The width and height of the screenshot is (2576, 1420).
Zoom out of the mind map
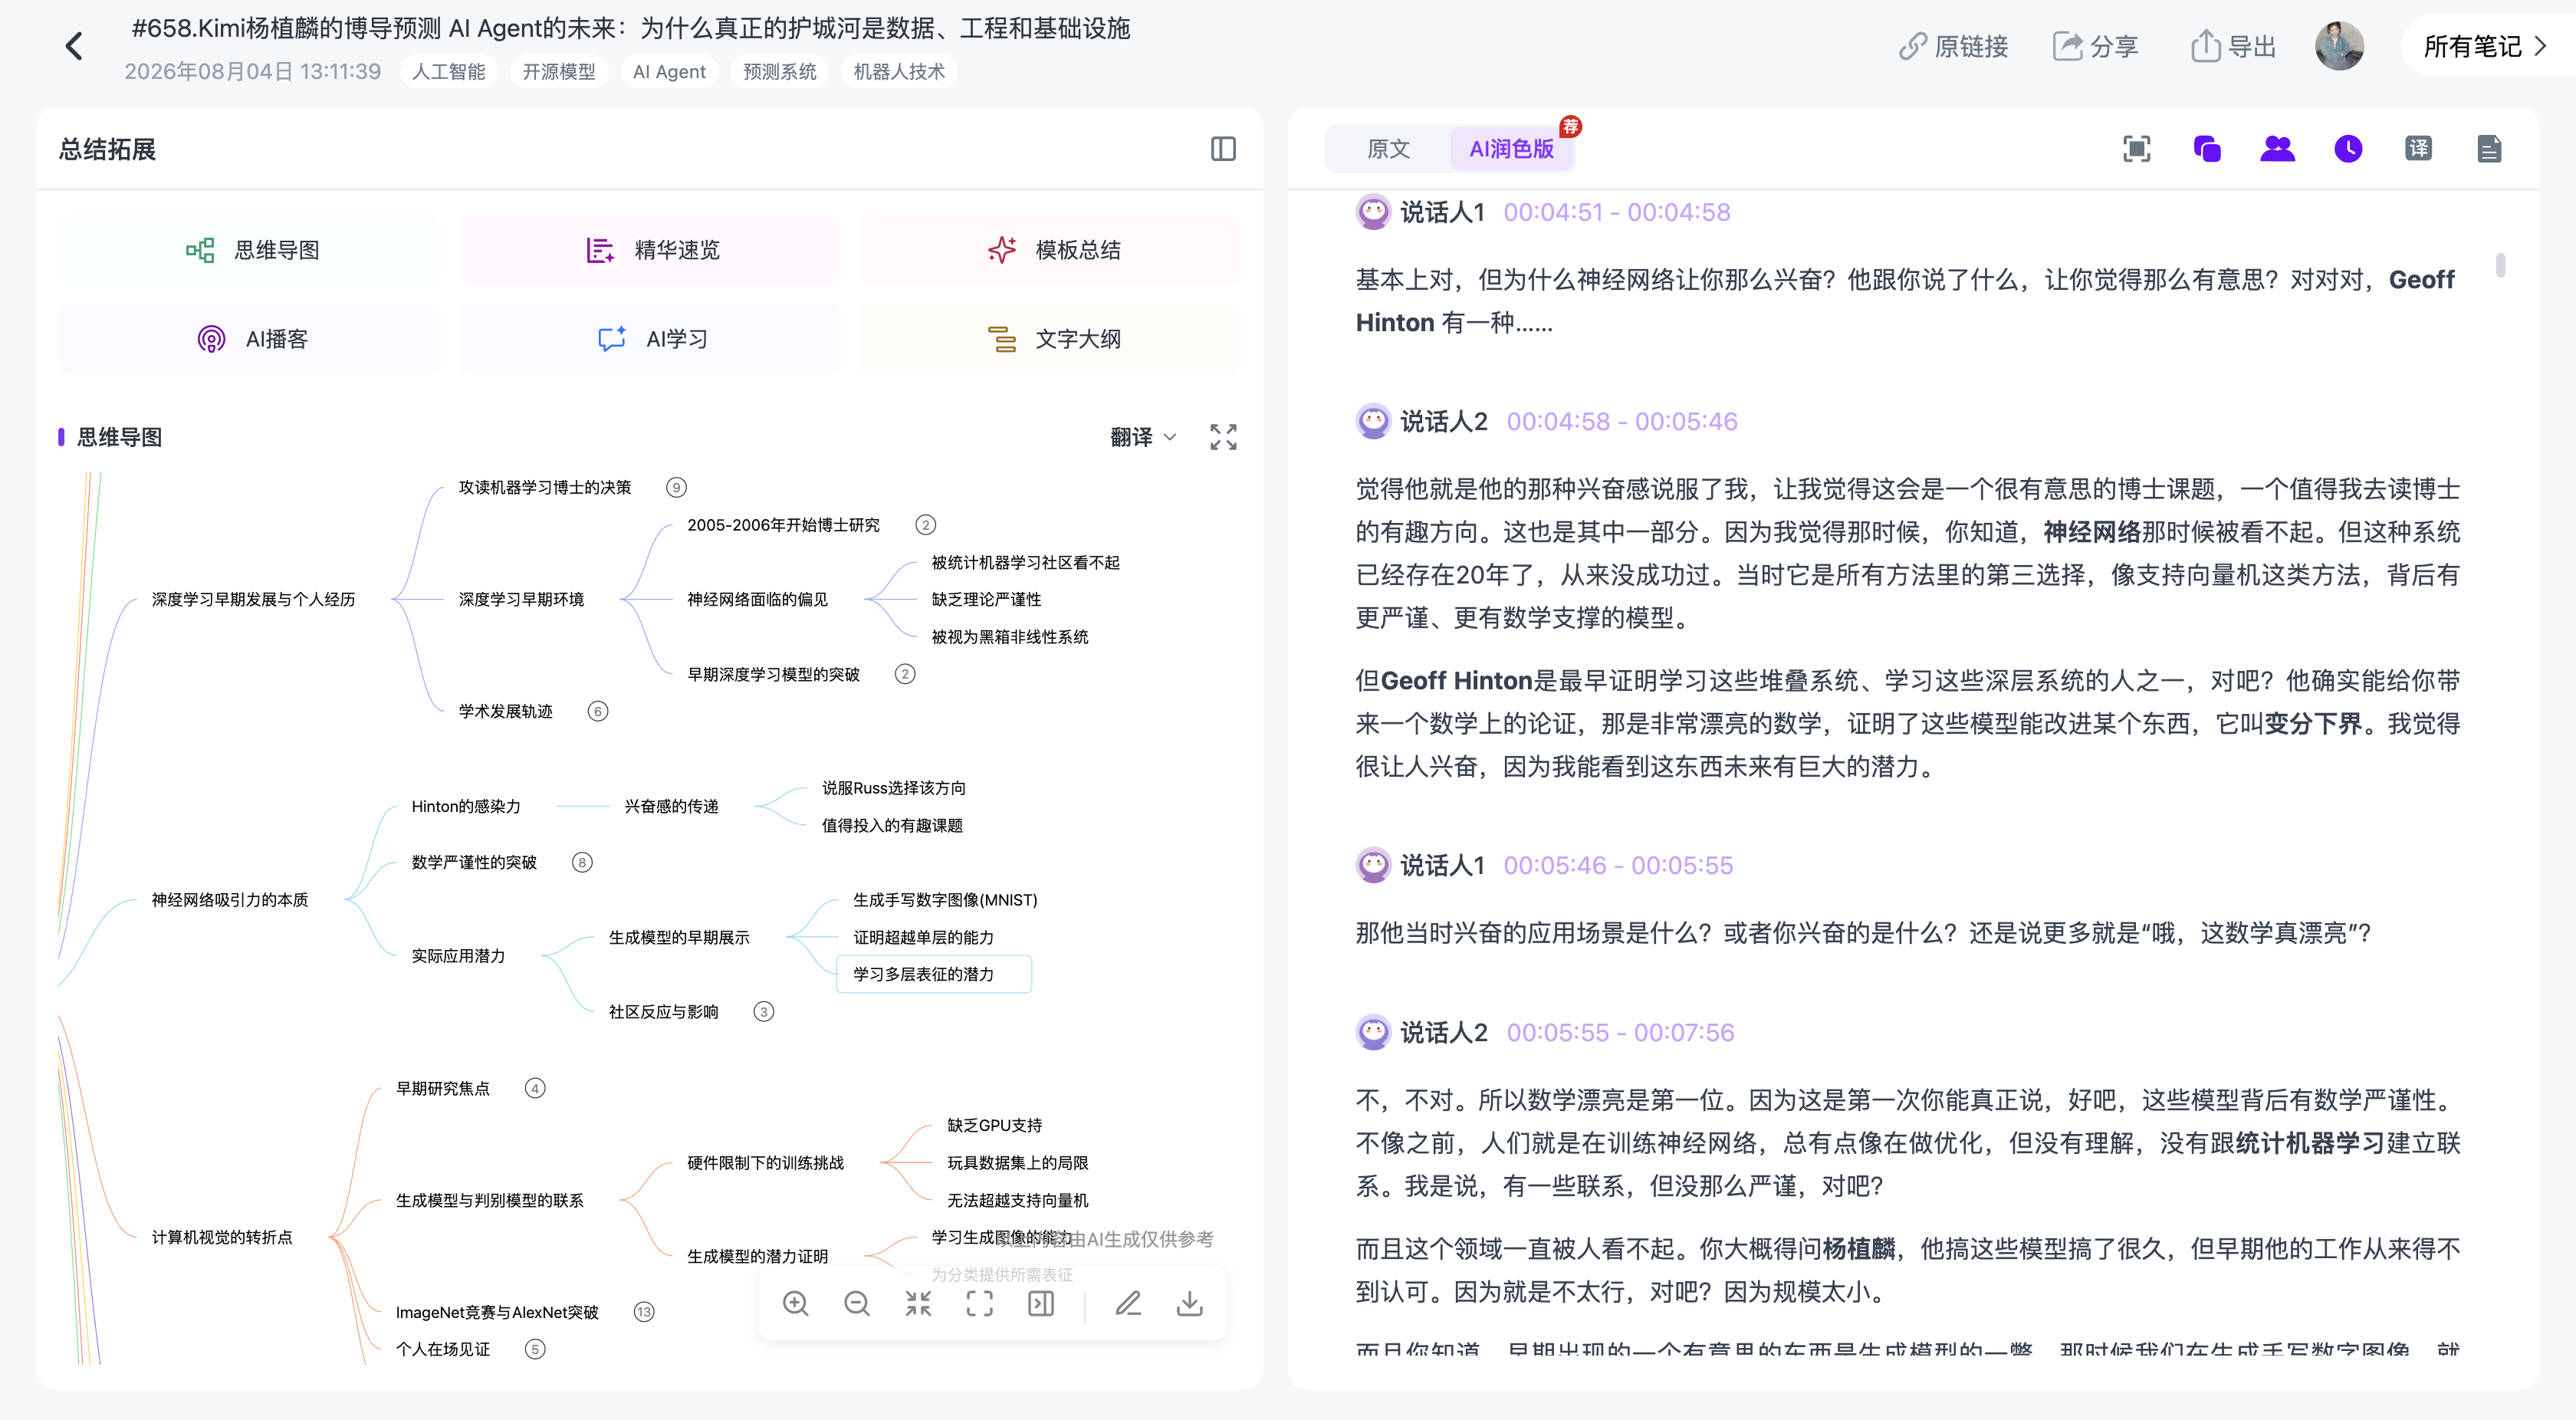click(857, 1303)
